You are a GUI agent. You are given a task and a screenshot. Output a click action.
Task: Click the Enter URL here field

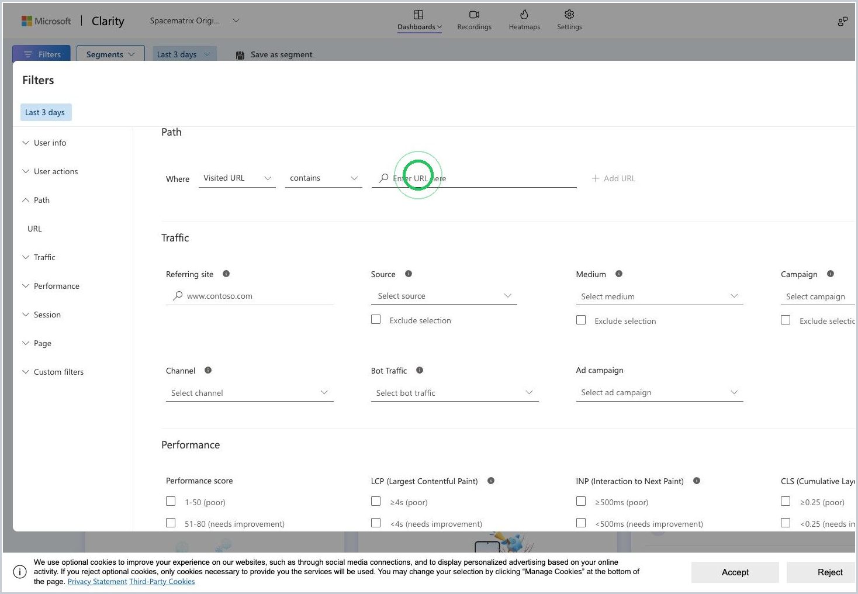click(474, 178)
